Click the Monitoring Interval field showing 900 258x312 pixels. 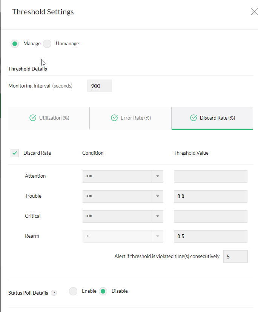pyautogui.click(x=100, y=86)
